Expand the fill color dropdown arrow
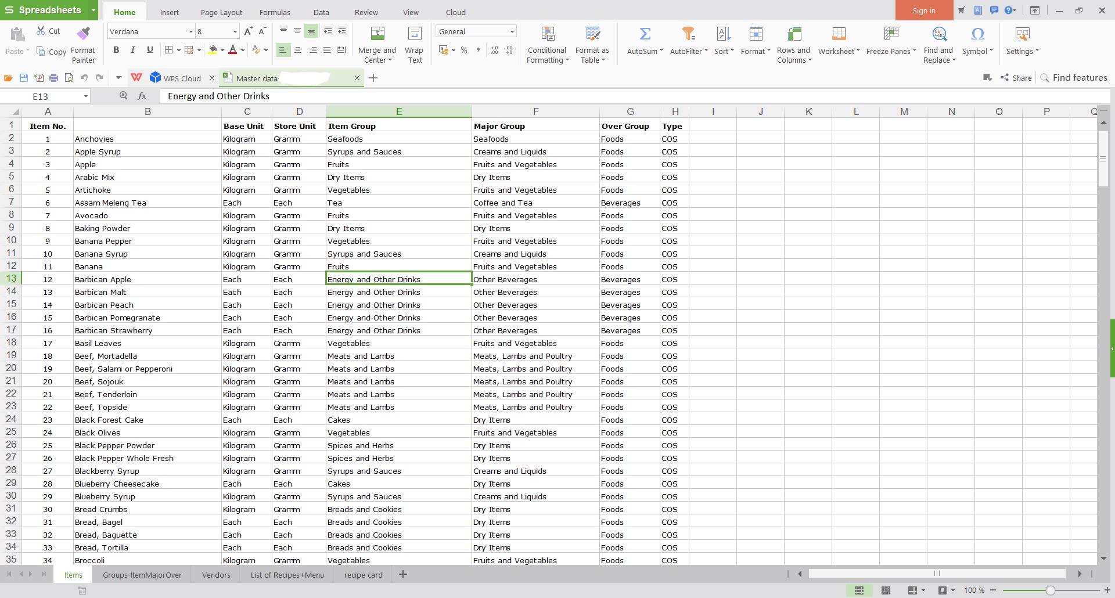1115x598 pixels. tap(222, 51)
